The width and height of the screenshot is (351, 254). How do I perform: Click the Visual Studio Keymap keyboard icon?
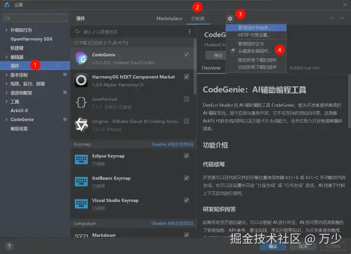pos(81,204)
